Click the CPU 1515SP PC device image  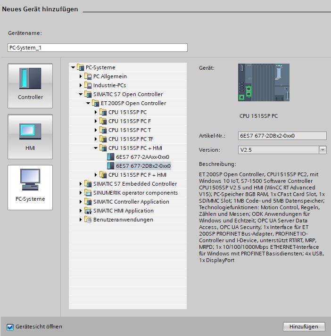pos(266,83)
